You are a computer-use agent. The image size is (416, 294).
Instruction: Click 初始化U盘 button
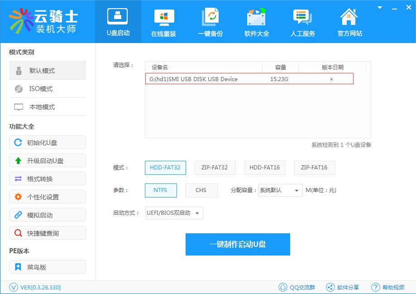pyautogui.click(x=48, y=143)
